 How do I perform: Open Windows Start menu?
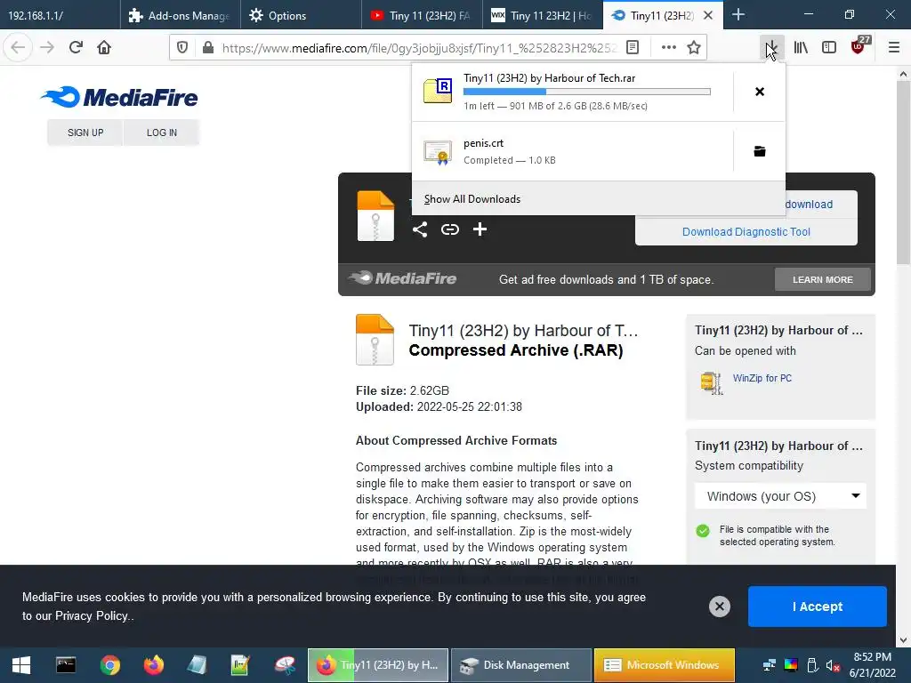click(x=21, y=665)
